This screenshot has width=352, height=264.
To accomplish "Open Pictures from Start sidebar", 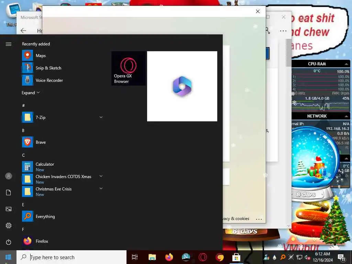I will tap(9, 209).
